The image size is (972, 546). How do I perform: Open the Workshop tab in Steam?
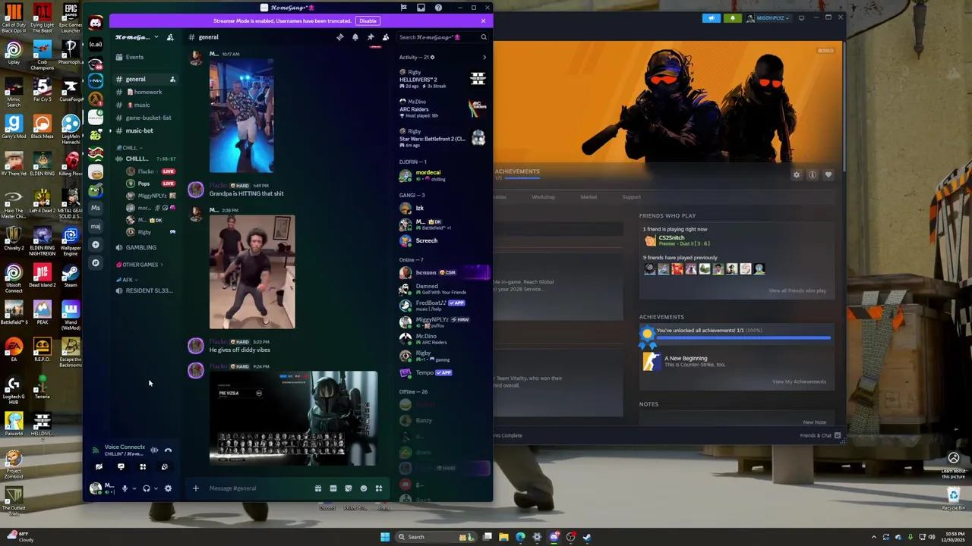tap(543, 197)
